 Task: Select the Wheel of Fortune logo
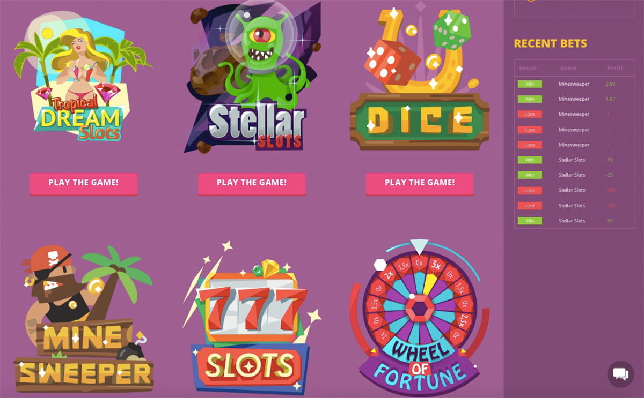[420, 318]
